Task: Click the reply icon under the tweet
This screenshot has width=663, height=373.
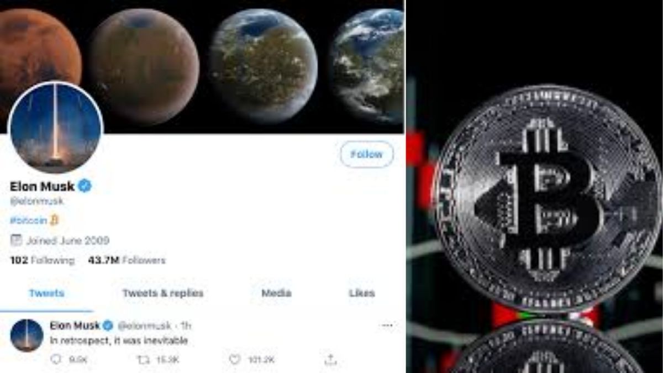Action: [x=56, y=360]
